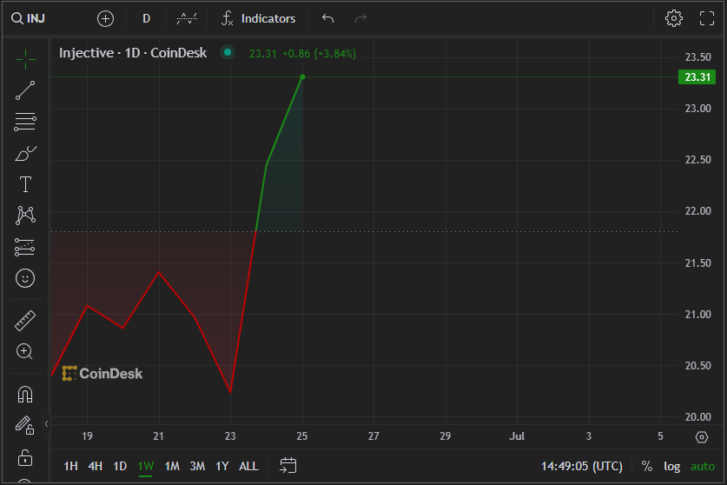Toggle magnet mode
The image size is (727, 485).
25,395
